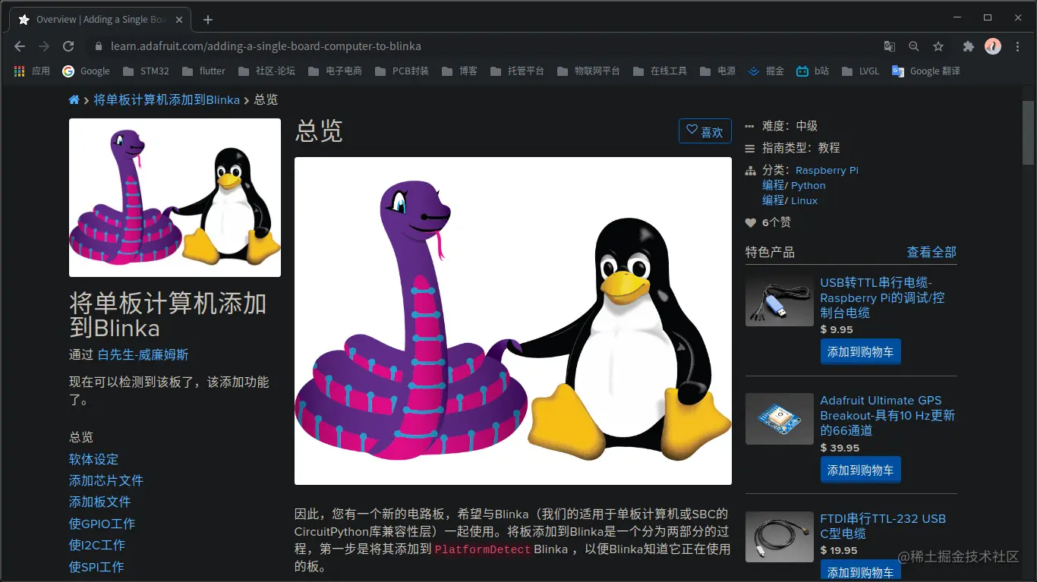Open the 社区-论坛 bookmark folder

[x=266, y=71]
